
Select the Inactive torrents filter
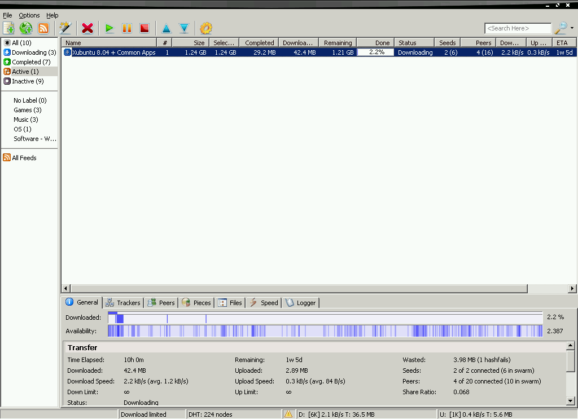pyautogui.click(x=25, y=81)
